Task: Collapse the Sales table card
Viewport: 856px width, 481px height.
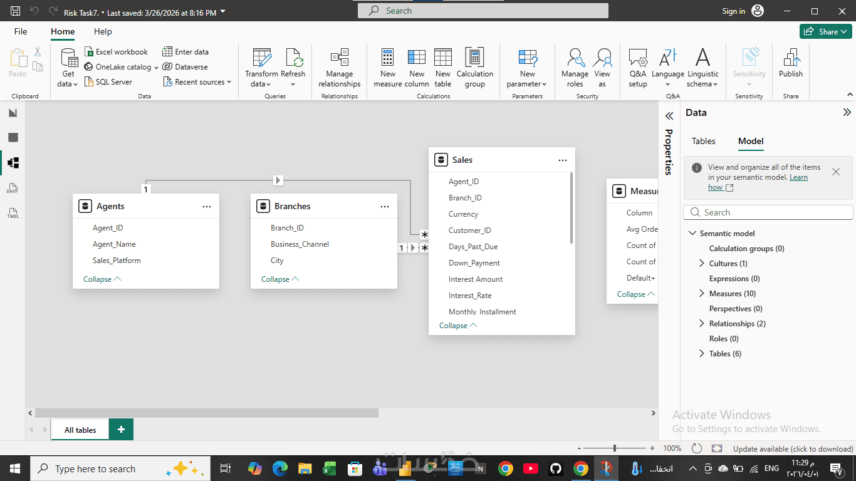Action: point(458,326)
